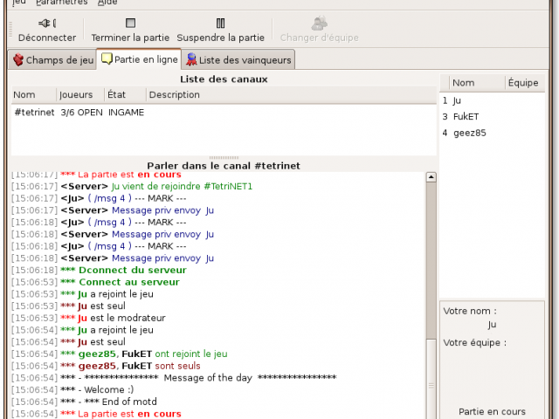Click the 'Ju est le modrateur' chat line

pyautogui.click(x=88, y=318)
